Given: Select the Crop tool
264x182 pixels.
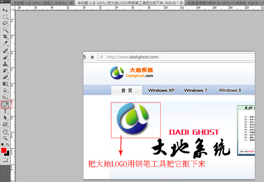Looking at the screenshot, I should click(x=5, y=36).
